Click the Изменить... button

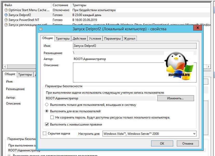pyautogui.click(x=176, y=98)
